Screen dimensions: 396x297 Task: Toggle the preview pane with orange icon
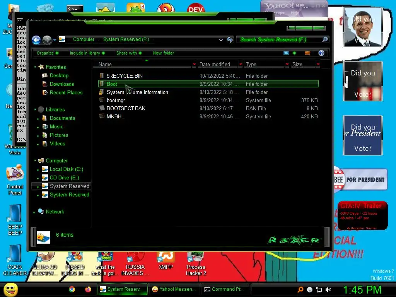coord(307,53)
